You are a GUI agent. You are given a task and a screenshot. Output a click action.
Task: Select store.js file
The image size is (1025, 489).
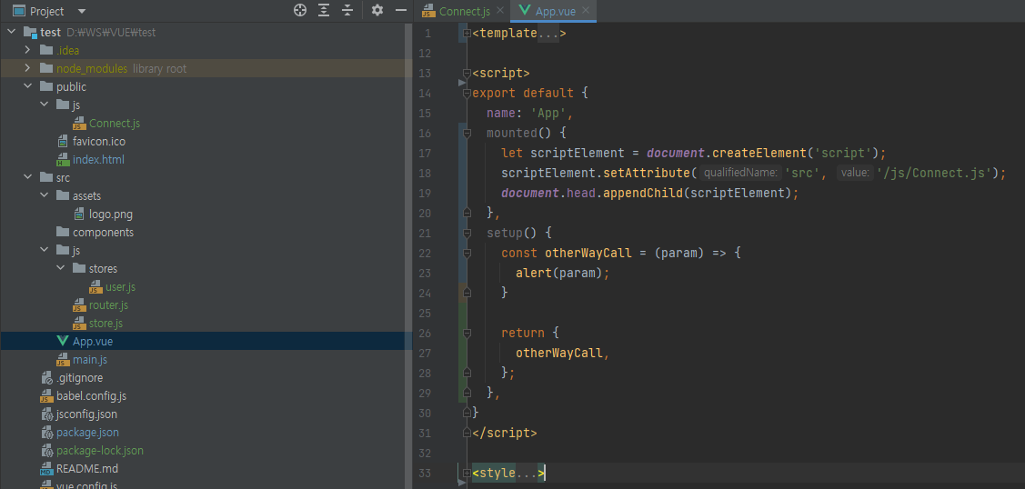(106, 324)
